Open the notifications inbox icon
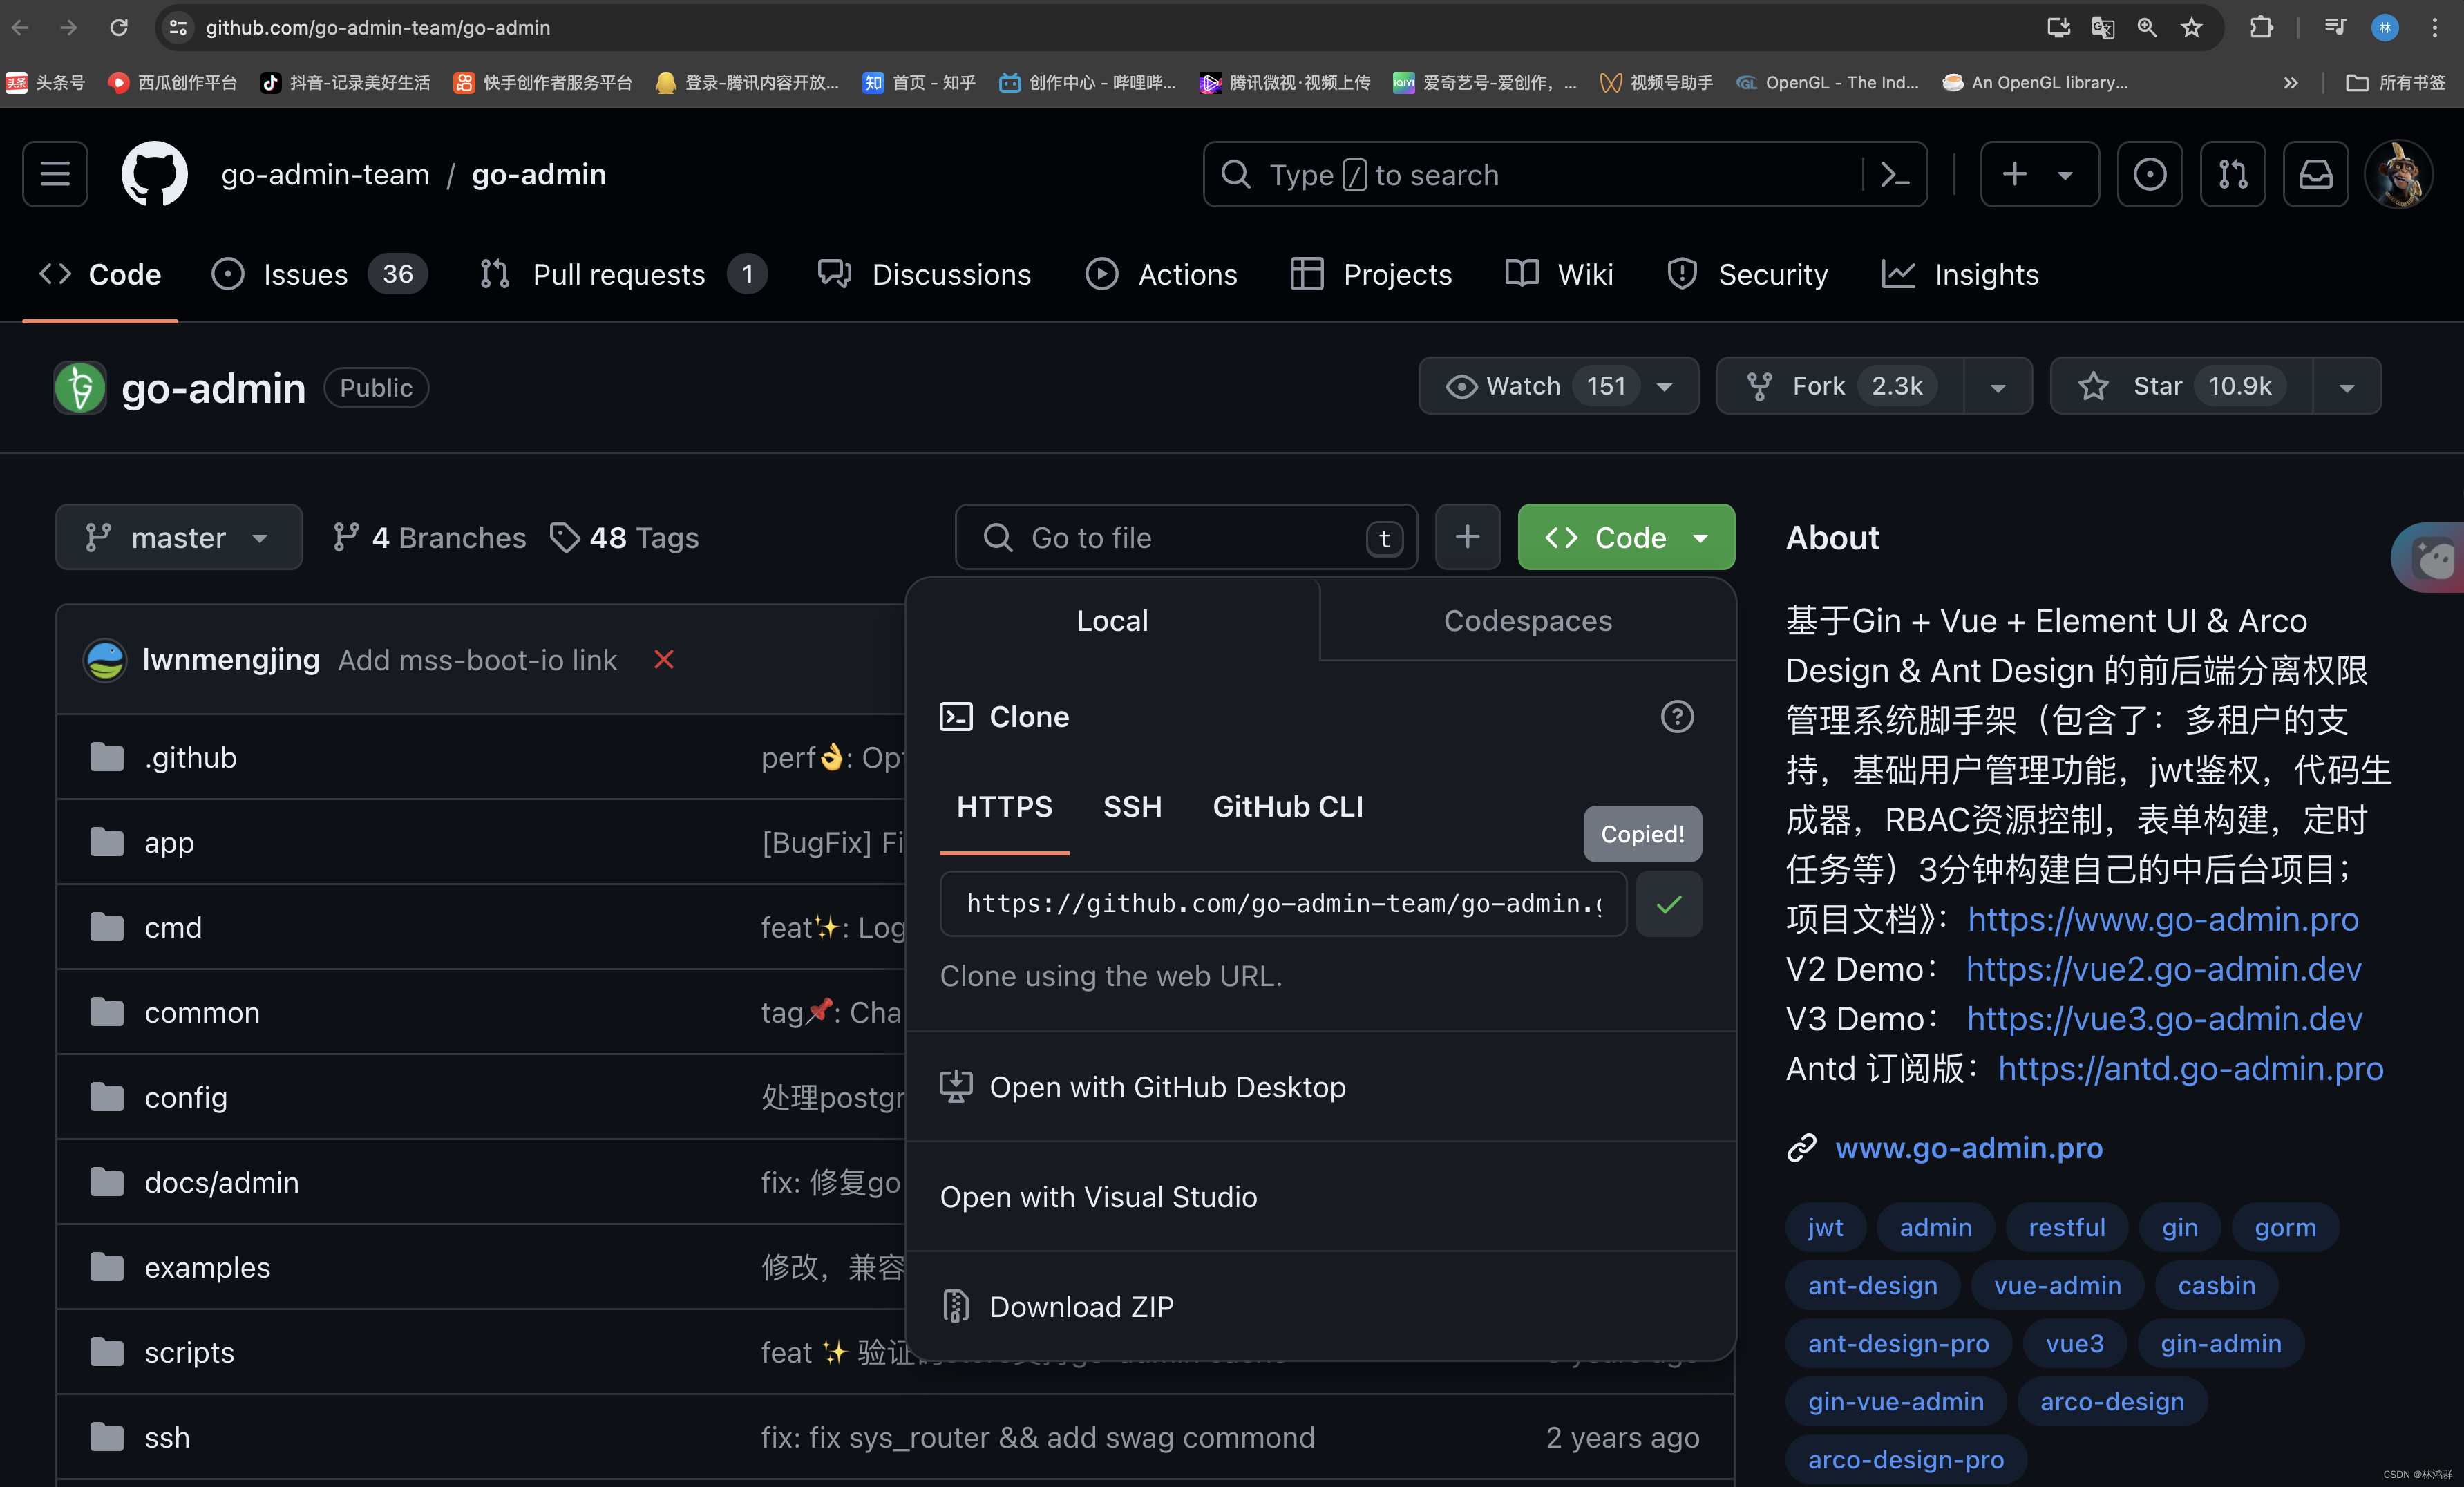Image resolution: width=2464 pixels, height=1487 pixels. click(2316, 174)
